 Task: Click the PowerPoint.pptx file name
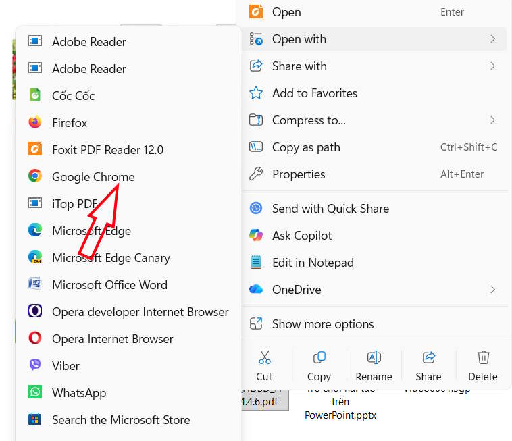point(340,415)
